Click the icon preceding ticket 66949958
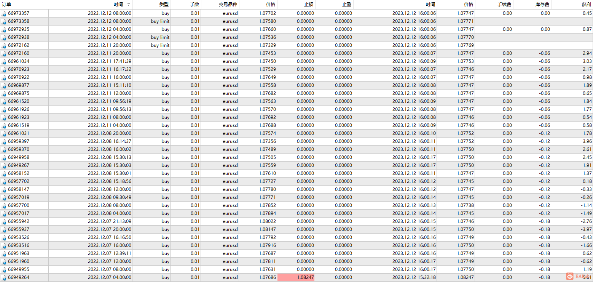The height and width of the screenshot is (282, 593). (4, 157)
